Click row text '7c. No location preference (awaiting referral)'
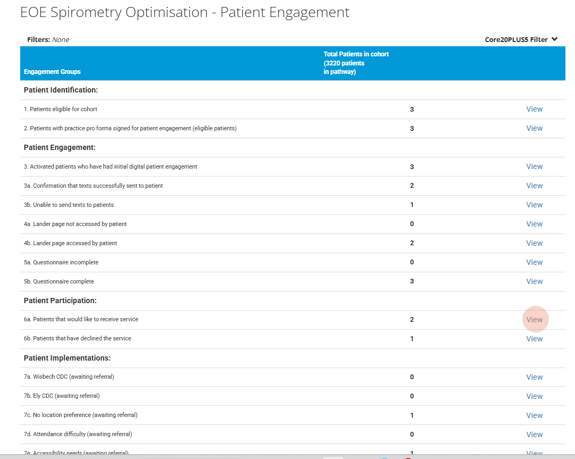 pyautogui.click(x=81, y=415)
